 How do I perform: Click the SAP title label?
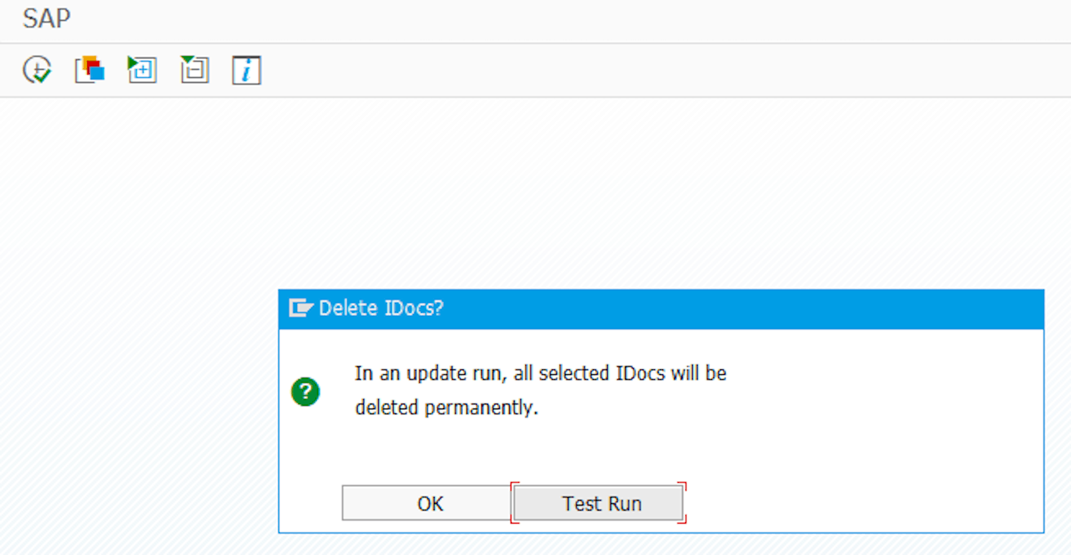pos(46,19)
